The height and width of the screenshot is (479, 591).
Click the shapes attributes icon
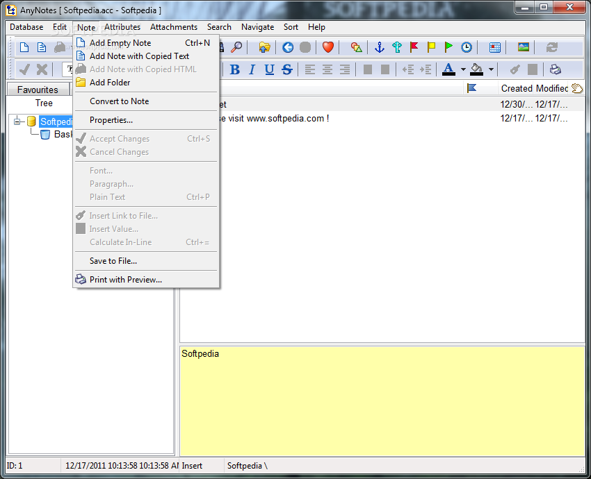356,47
